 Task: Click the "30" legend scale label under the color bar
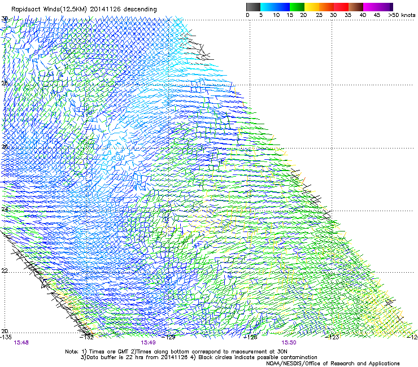coord(333,15)
